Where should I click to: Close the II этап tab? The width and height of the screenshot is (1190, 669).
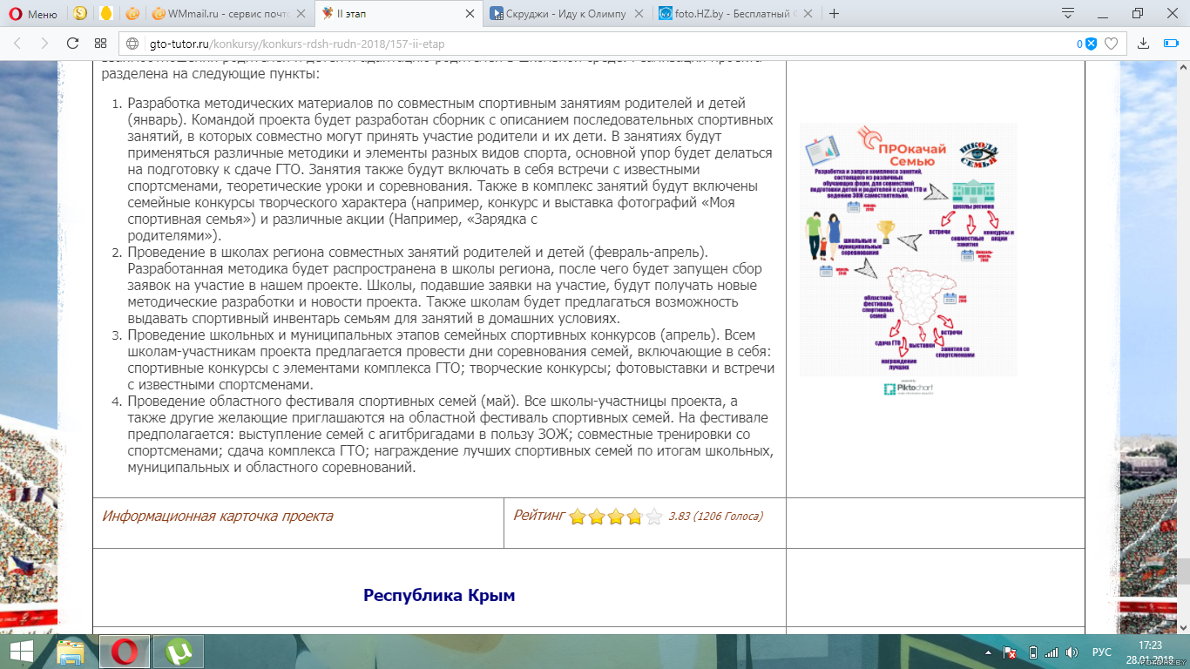[x=469, y=13]
